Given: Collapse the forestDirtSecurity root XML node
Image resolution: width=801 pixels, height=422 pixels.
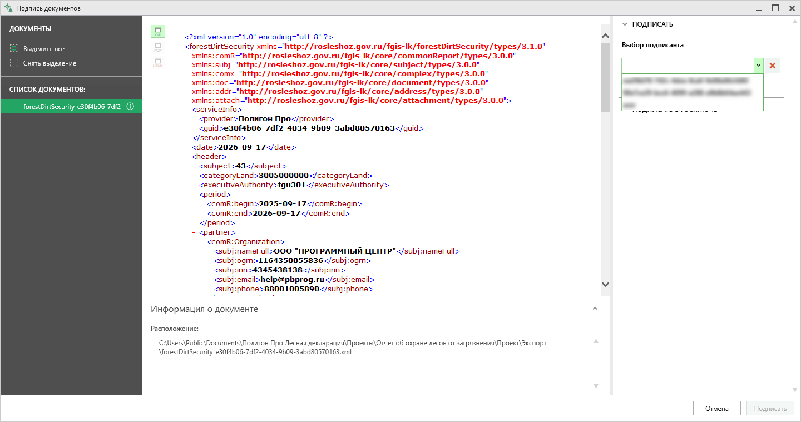Looking at the screenshot, I should 180,47.
